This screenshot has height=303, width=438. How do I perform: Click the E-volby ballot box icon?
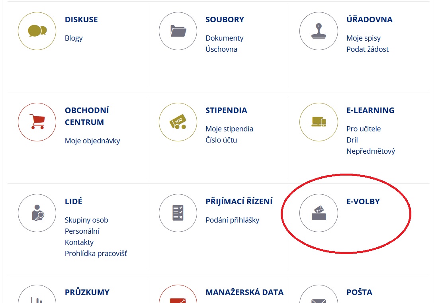(x=319, y=213)
